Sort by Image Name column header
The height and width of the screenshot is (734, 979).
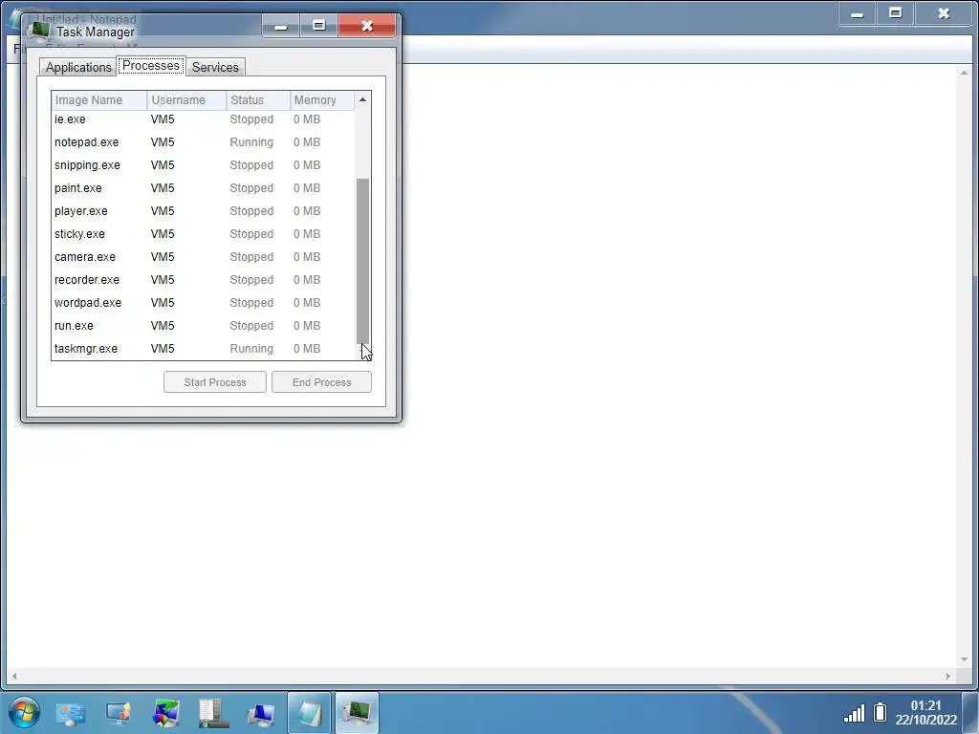click(99, 99)
